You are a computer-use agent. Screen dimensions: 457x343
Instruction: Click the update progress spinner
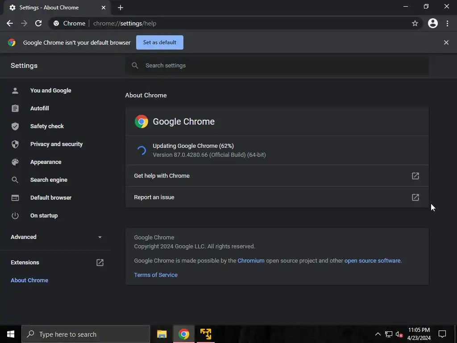[x=141, y=151]
